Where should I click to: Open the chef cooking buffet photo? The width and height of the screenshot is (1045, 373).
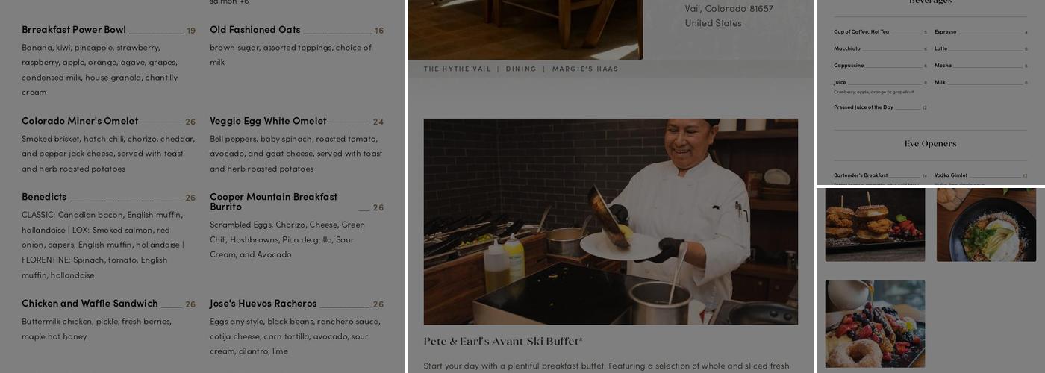tap(610, 221)
